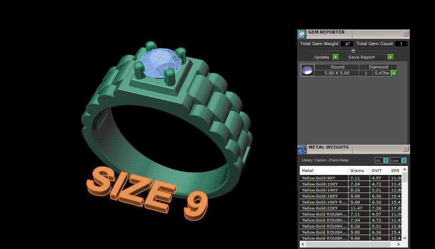Sort by the DWT column header
The height and width of the screenshot is (249, 435).
coord(379,170)
